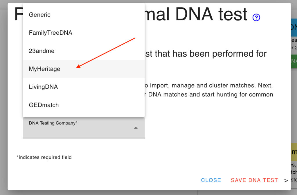Click the green button behind the dialog

(294, 61)
